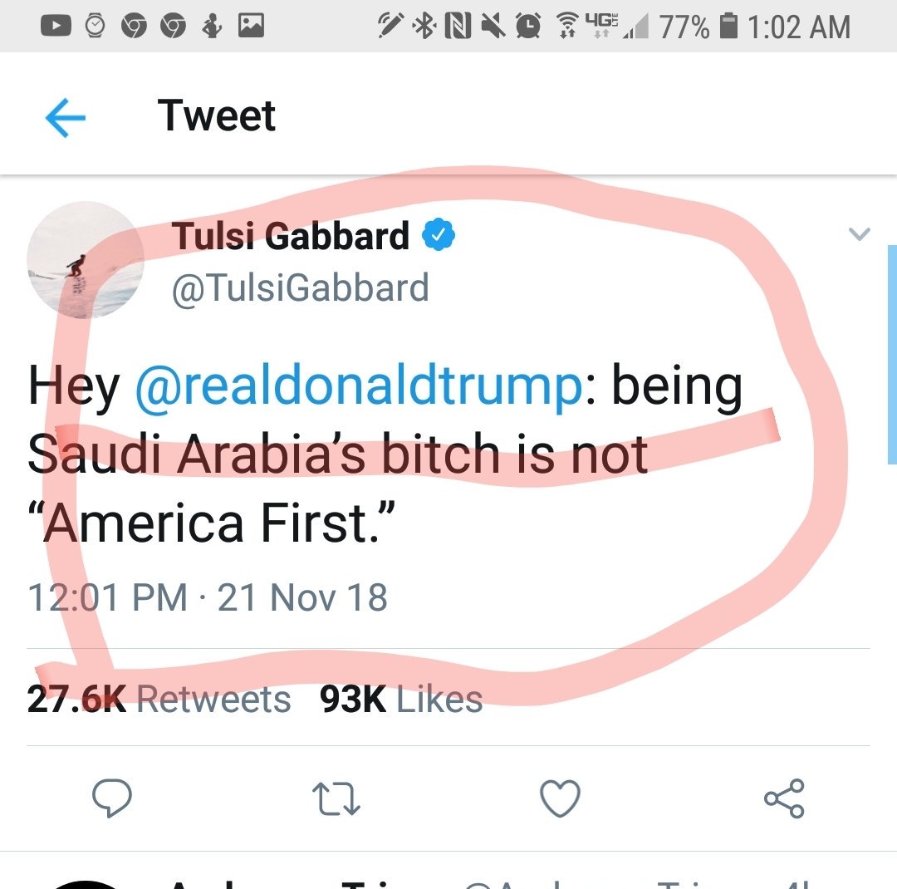The width and height of the screenshot is (897, 889).
Task: Open the surfer profile picture thumbnail
Action: click(x=86, y=260)
